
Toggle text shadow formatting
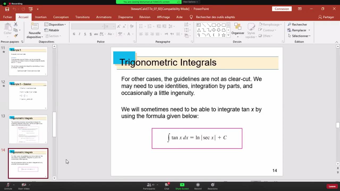tap(91, 34)
